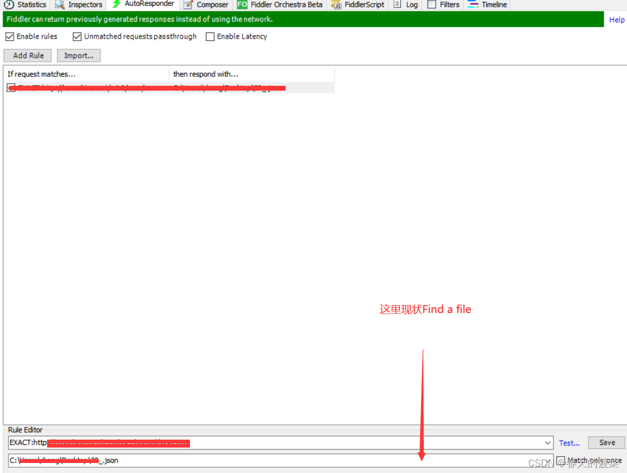Screen dimensions: 627x473
Task: Open the FiddlerScript tab
Action: [x=358, y=5]
